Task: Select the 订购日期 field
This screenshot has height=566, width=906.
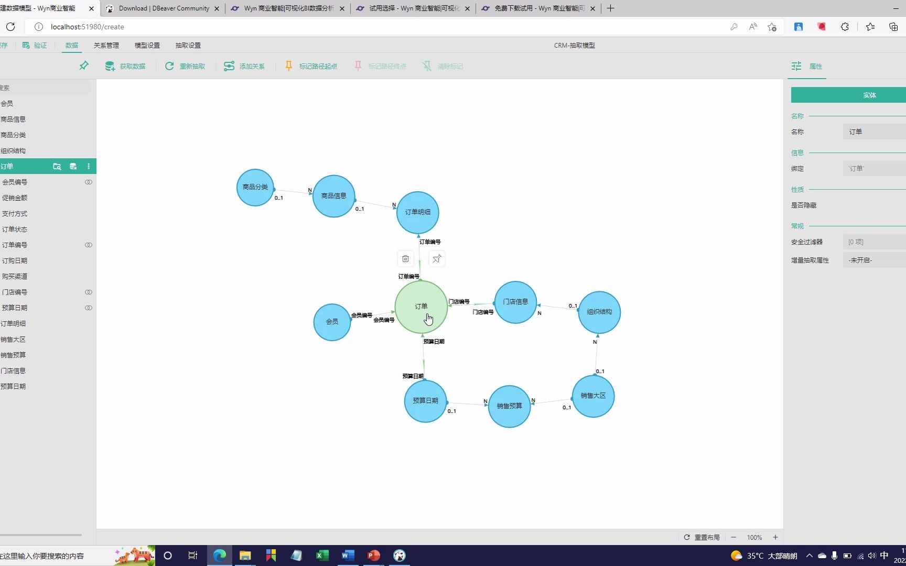Action: [48, 261]
